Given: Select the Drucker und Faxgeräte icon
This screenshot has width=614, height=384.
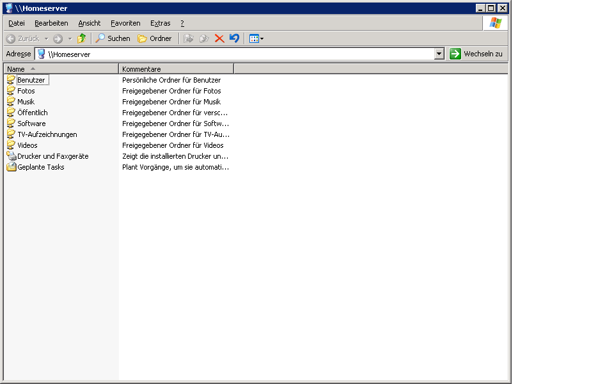Looking at the screenshot, I should coord(11,156).
